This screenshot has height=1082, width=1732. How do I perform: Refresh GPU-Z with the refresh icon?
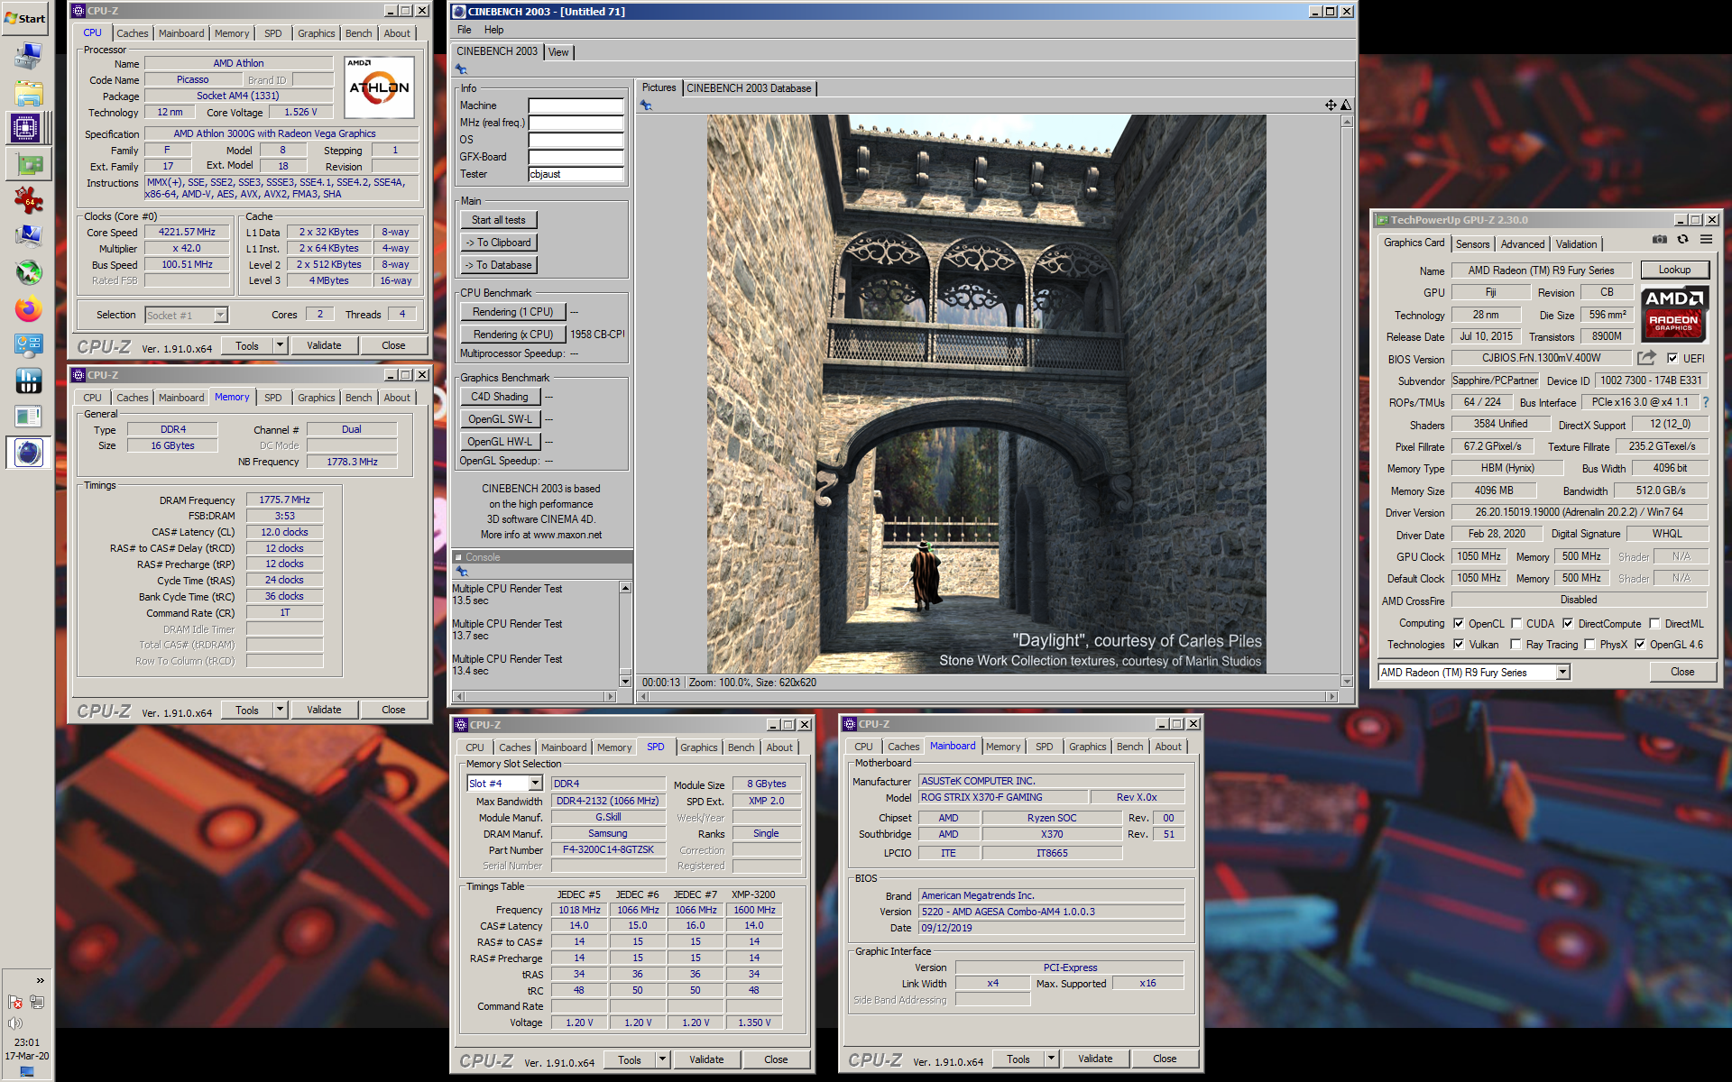click(x=1682, y=240)
